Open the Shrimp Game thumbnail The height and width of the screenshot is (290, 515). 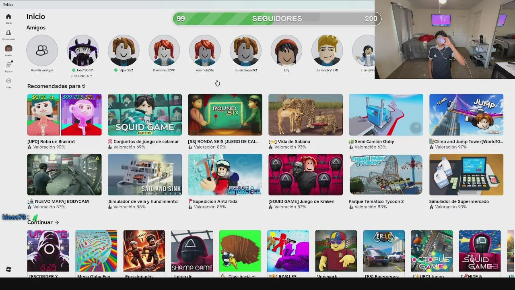[x=192, y=251]
